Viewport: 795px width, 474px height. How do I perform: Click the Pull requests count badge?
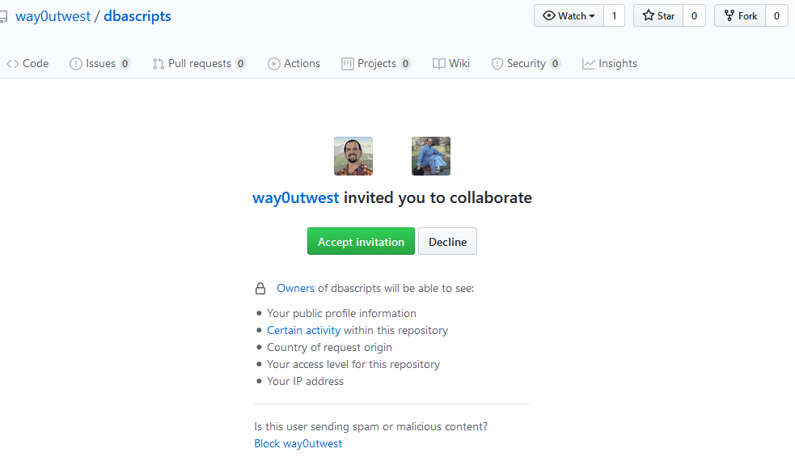tap(241, 63)
